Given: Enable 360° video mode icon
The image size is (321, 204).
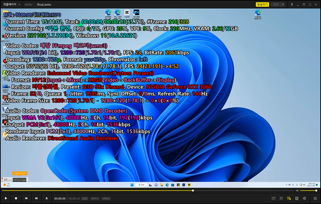Looking at the screenshot, I should tap(273, 198).
